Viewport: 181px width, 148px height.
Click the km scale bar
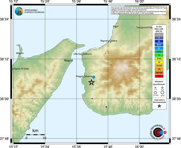(x=36, y=135)
